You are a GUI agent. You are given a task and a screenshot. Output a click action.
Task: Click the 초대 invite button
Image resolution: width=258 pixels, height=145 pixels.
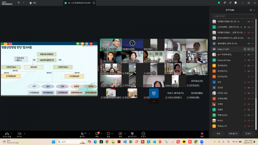click(218, 133)
